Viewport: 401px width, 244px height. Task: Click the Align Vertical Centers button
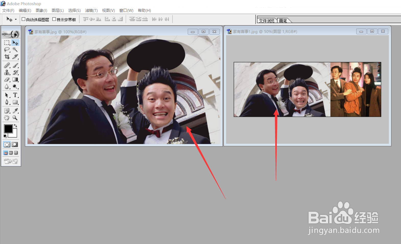pos(92,19)
